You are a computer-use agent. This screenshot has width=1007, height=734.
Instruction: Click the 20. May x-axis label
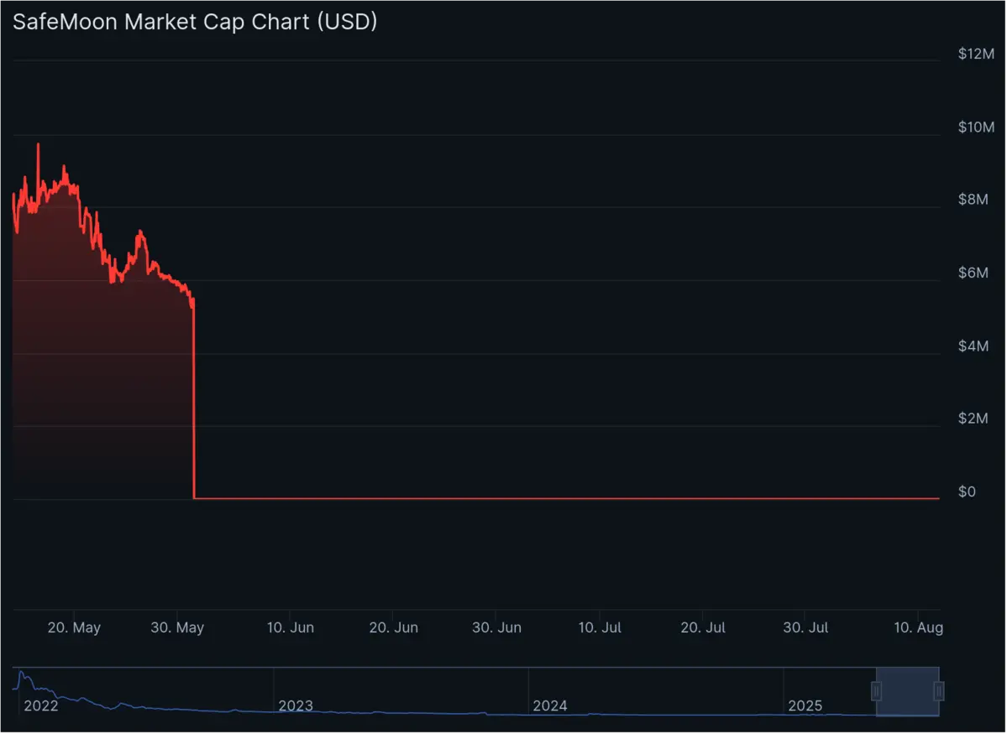[76, 627]
